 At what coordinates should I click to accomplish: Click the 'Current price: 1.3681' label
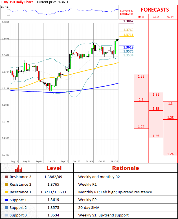[x=52, y=2]
